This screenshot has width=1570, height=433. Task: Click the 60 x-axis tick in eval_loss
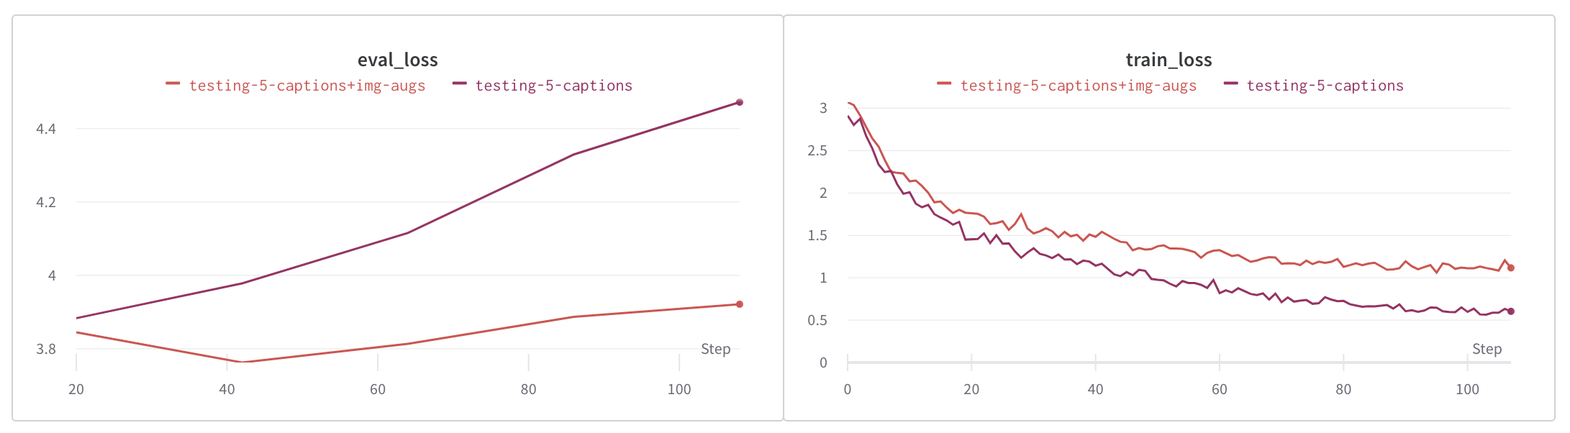click(378, 389)
